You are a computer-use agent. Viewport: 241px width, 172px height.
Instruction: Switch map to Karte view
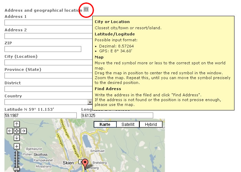[x=105, y=125]
